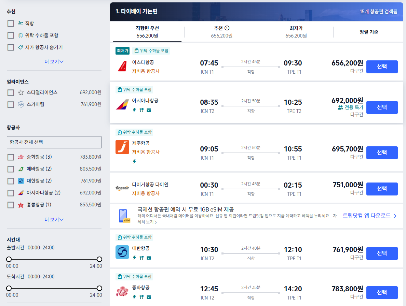406x306 pixels.
Task: Click the lightning power icon on 아시아나항공 flight
Action: (x=134, y=110)
